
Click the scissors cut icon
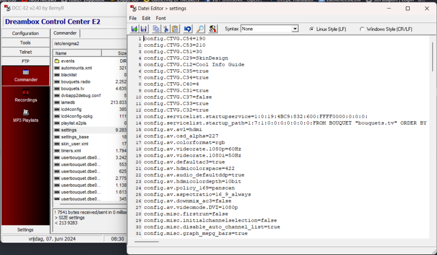[x=166, y=29]
